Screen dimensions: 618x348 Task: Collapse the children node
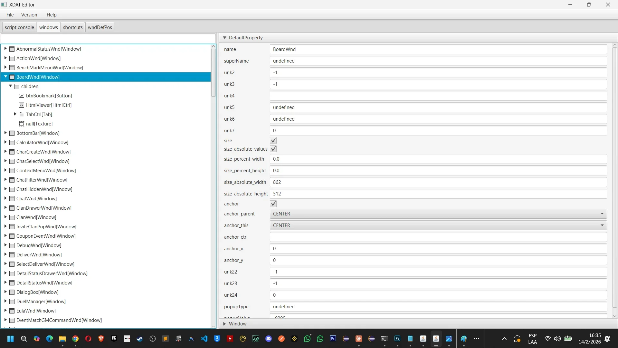point(10,86)
